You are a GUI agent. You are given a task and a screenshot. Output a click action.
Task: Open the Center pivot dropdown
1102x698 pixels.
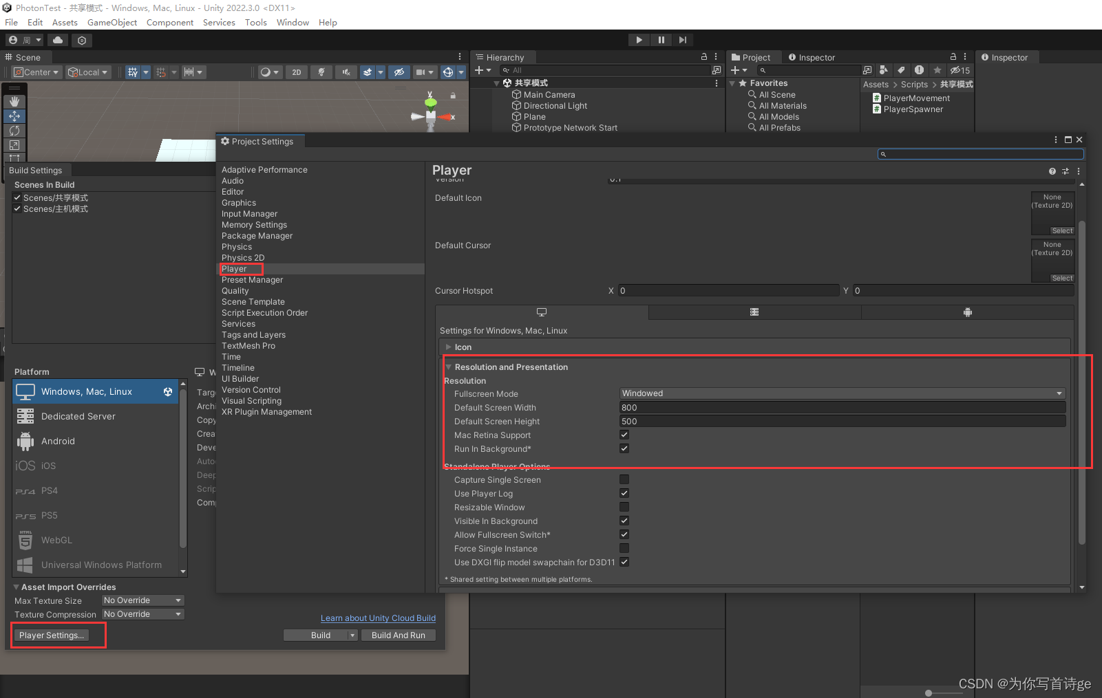(36, 72)
